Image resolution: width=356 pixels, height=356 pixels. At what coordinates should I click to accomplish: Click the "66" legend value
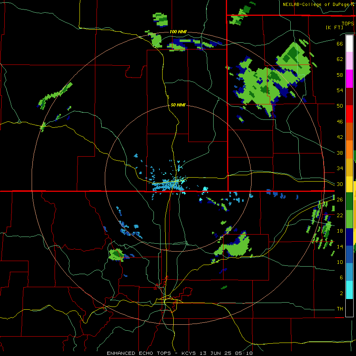340,44
